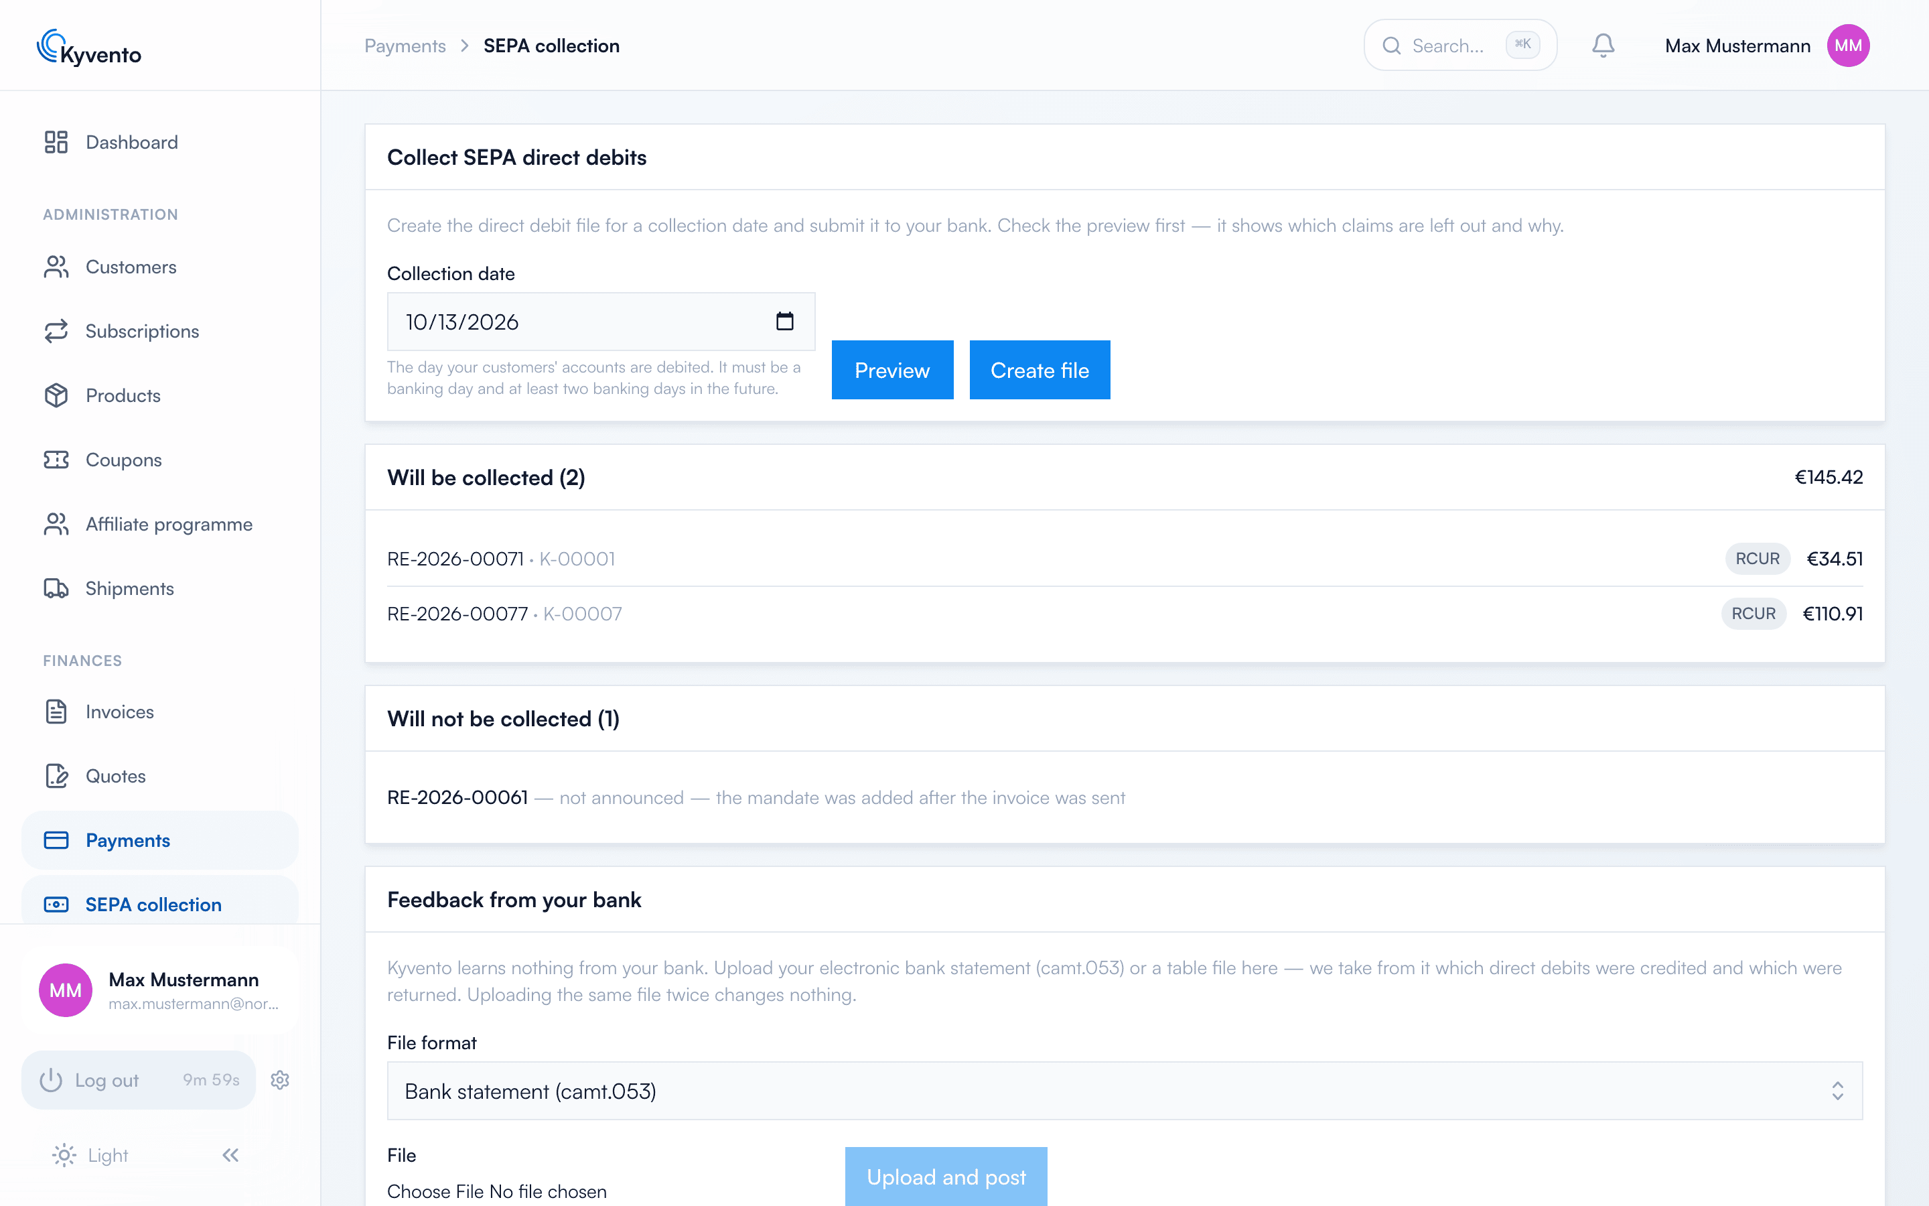1929x1206 pixels.
Task: Click the Collection date input 10/13/2026
Action: (601, 322)
